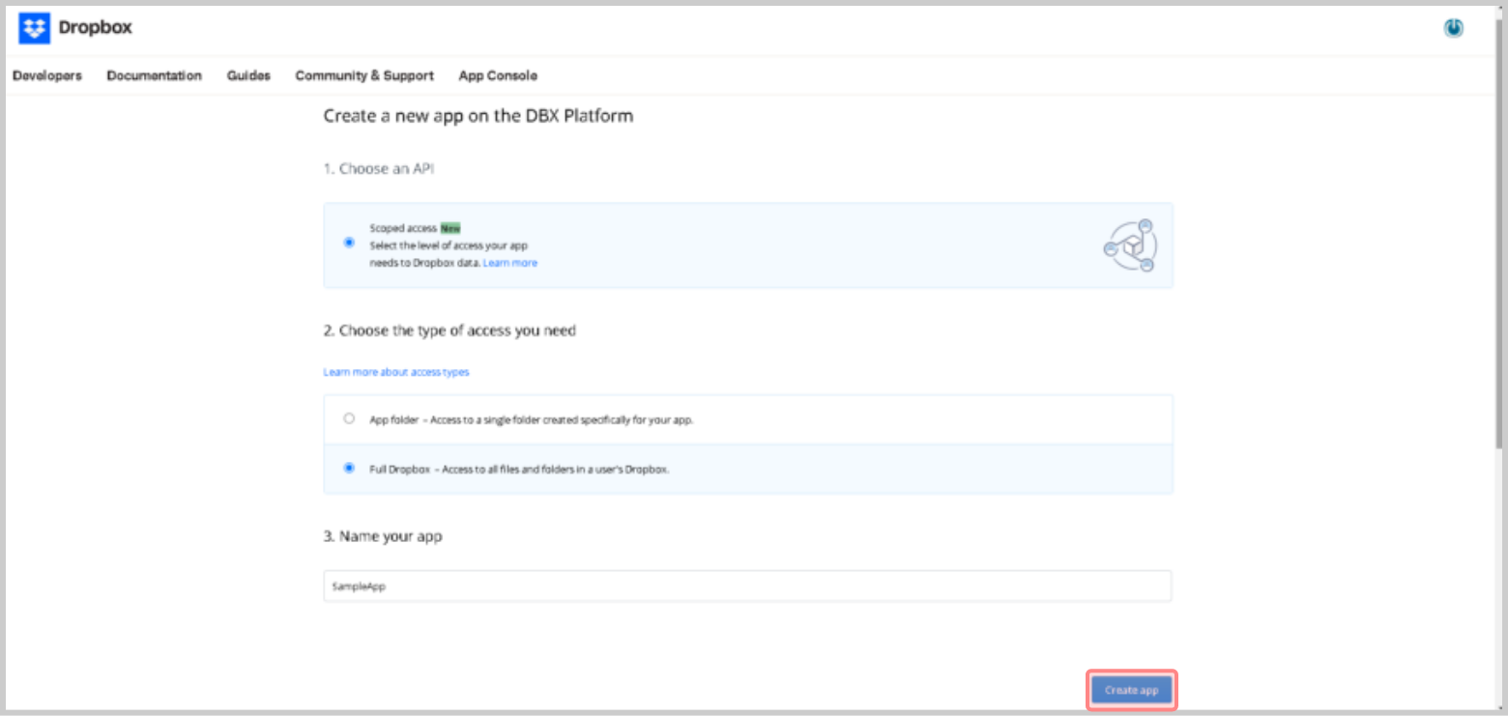
Task: Click the 3. Name your app heading
Action: click(x=383, y=536)
